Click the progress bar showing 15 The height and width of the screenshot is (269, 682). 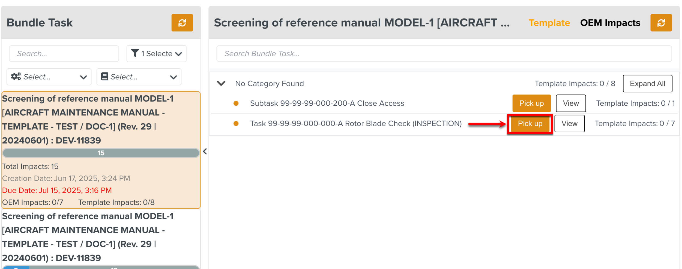coord(101,153)
